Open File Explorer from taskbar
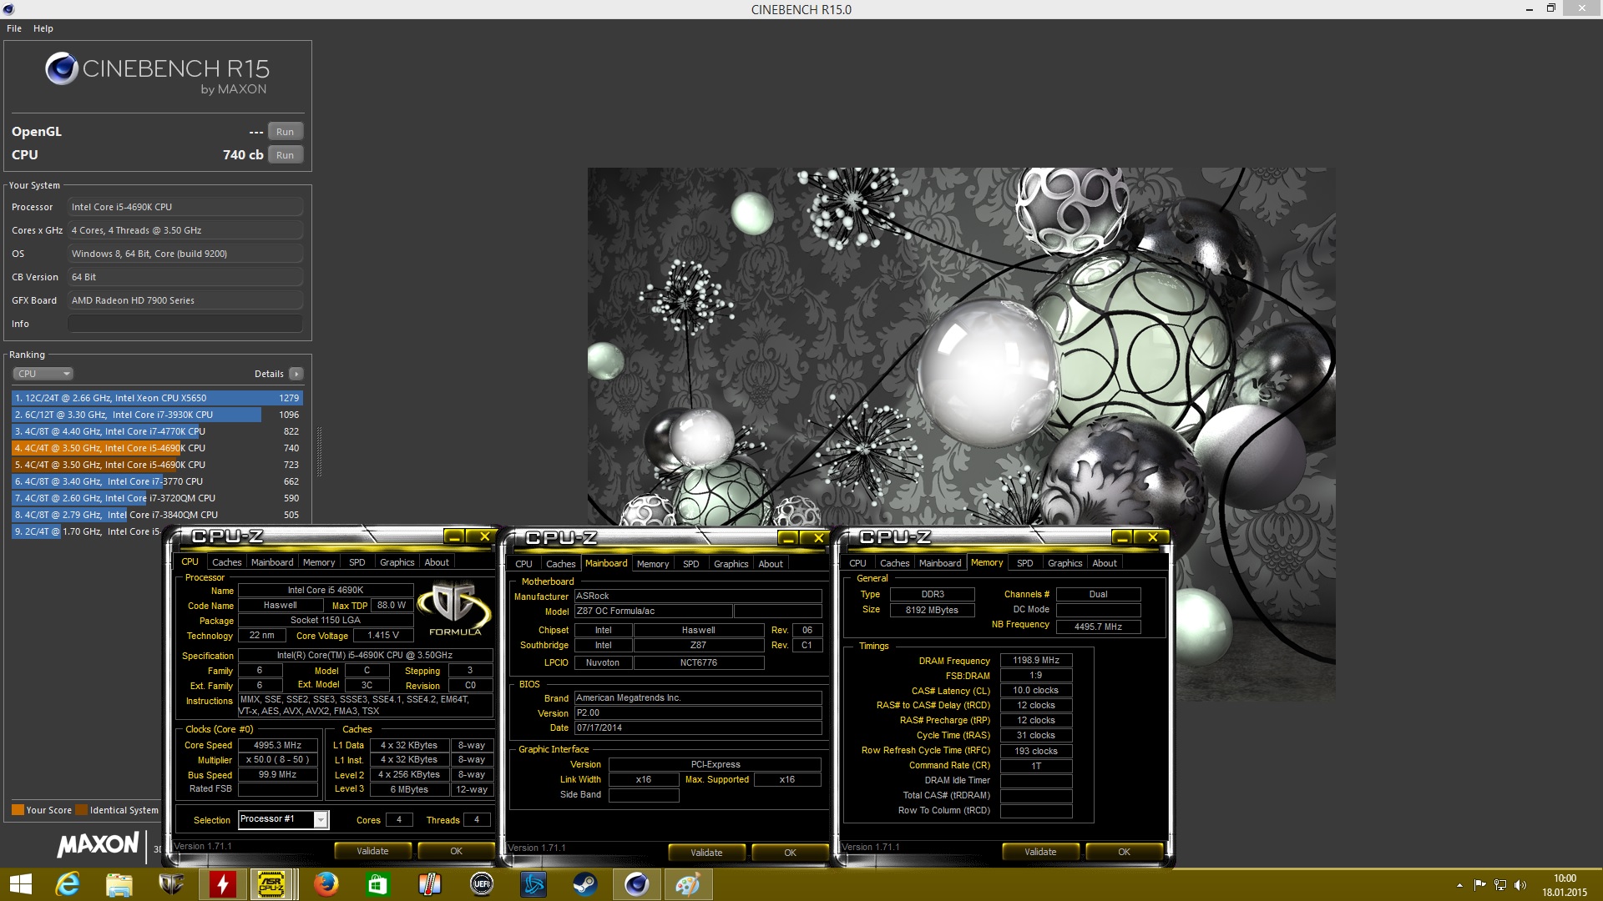 tap(119, 884)
